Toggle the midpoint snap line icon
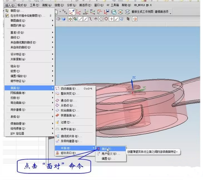The image size is (203, 180). (x=86, y=19)
